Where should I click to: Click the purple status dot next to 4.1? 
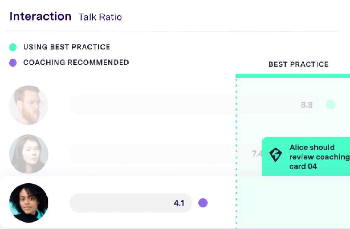point(203,203)
